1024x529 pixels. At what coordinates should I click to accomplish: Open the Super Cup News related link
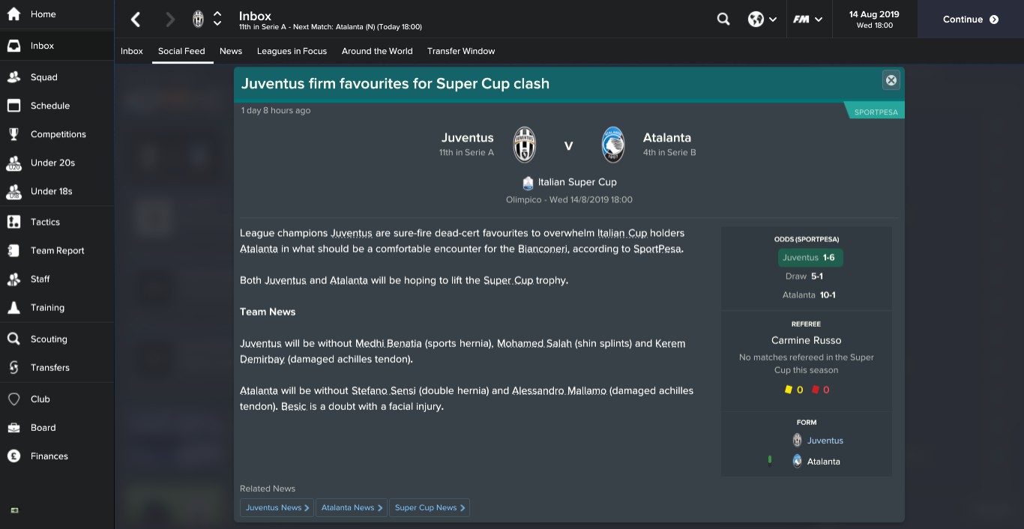pyautogui.click(x=430, y=507)
